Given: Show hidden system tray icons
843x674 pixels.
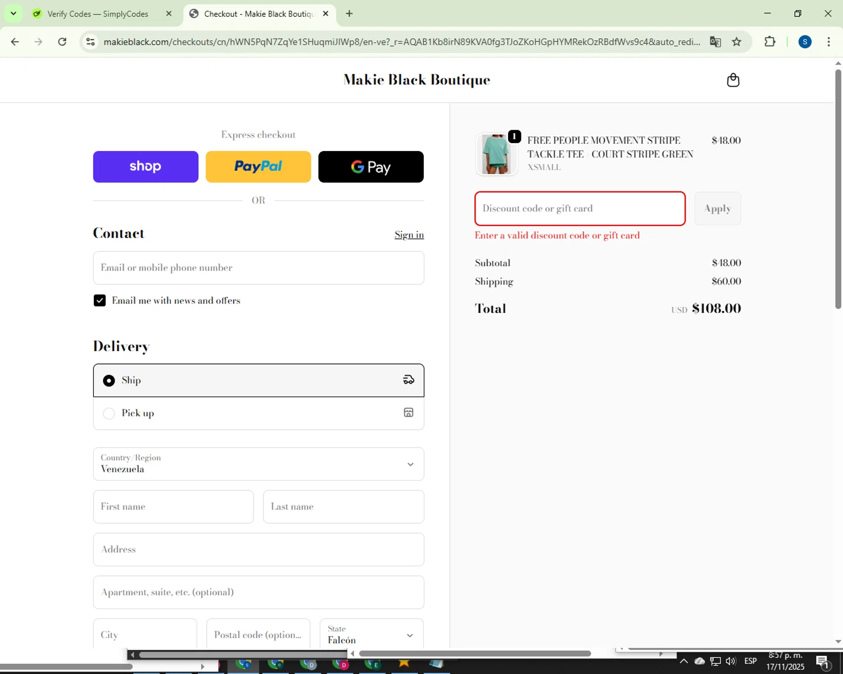Looking at the screenshot, I should click(x=683, y=661).
